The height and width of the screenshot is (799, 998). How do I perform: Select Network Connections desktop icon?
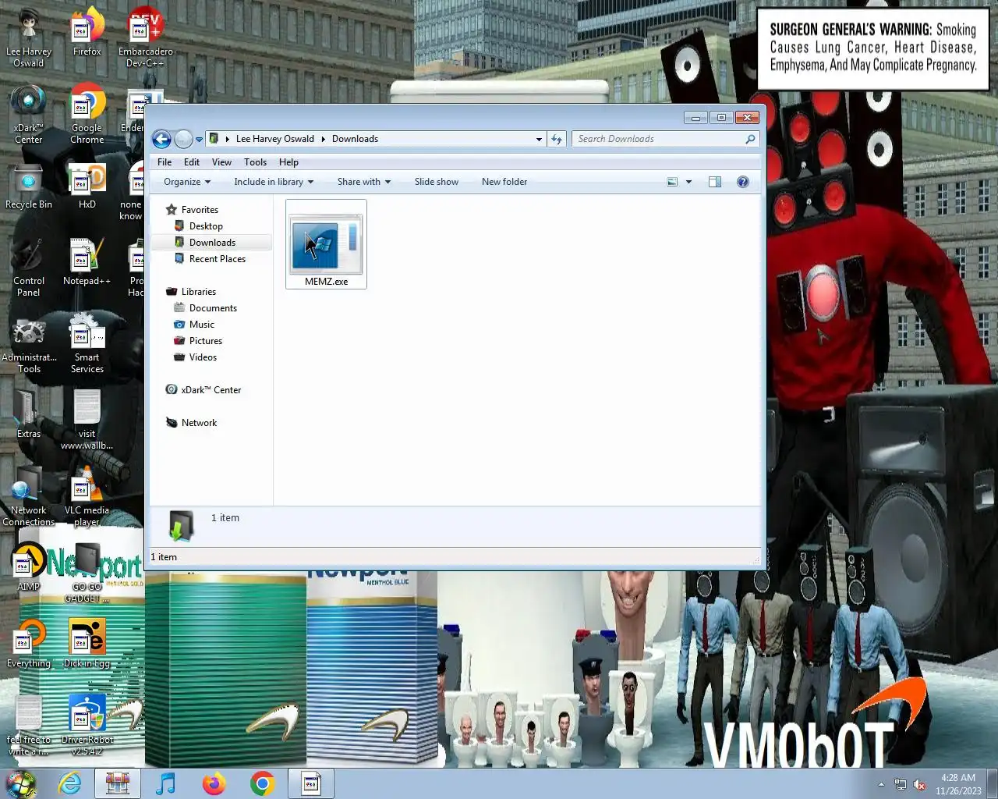pos(29,496)
